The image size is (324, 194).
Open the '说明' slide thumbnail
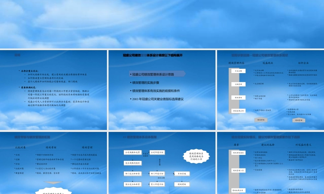(53, 90)
